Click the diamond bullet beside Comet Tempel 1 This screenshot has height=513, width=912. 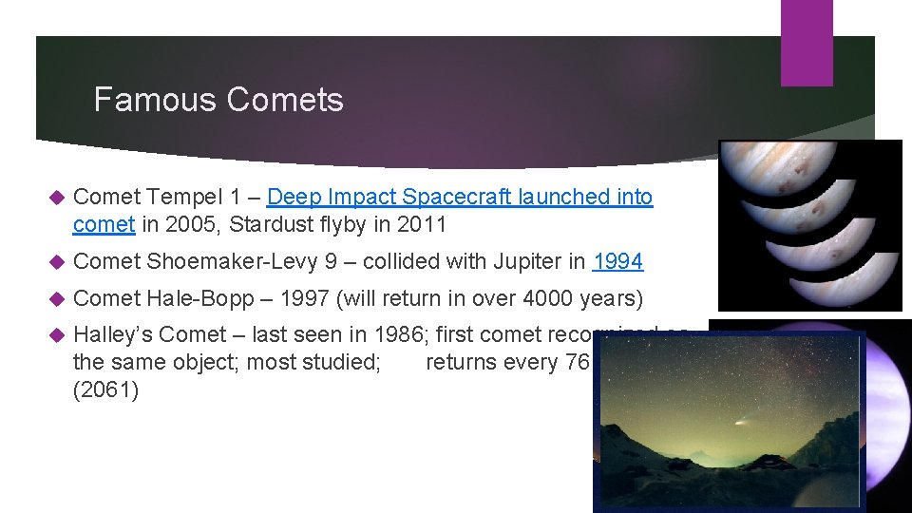point(57,198)
